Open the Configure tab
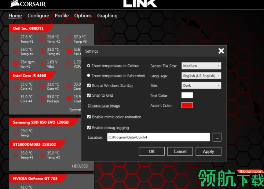This screenshot has height=189, width=264. point(38,16)
